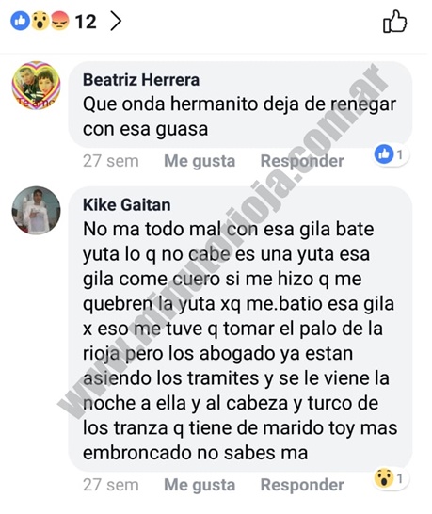Viewport: 432px width, 514px height.
Task: Open the reactions list via the 12 count
Action: click(x=86, y=22)
